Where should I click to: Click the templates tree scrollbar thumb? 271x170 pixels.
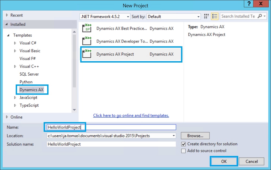tap(74, 61)
